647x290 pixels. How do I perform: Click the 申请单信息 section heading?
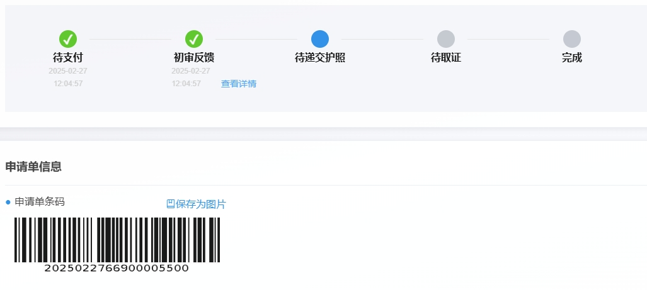33,167
